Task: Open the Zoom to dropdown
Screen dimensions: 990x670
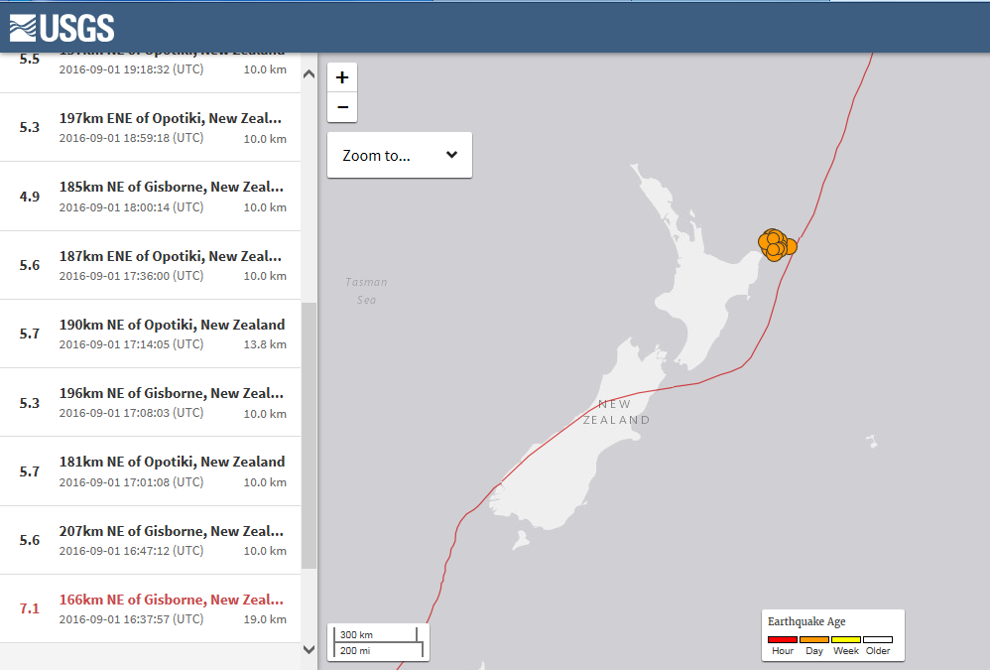Action: tap(399, 155)
